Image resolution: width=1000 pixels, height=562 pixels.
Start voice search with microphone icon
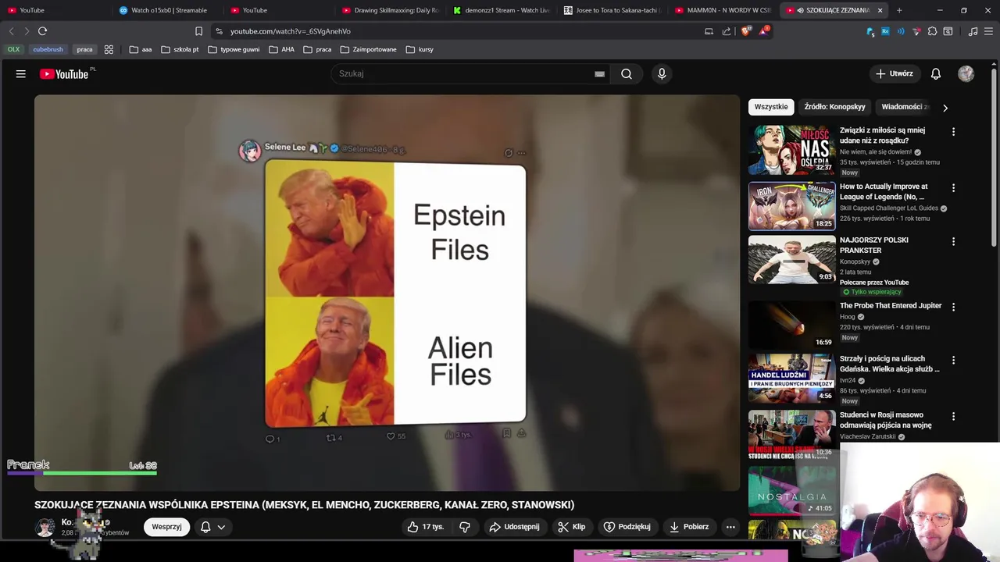662,73
